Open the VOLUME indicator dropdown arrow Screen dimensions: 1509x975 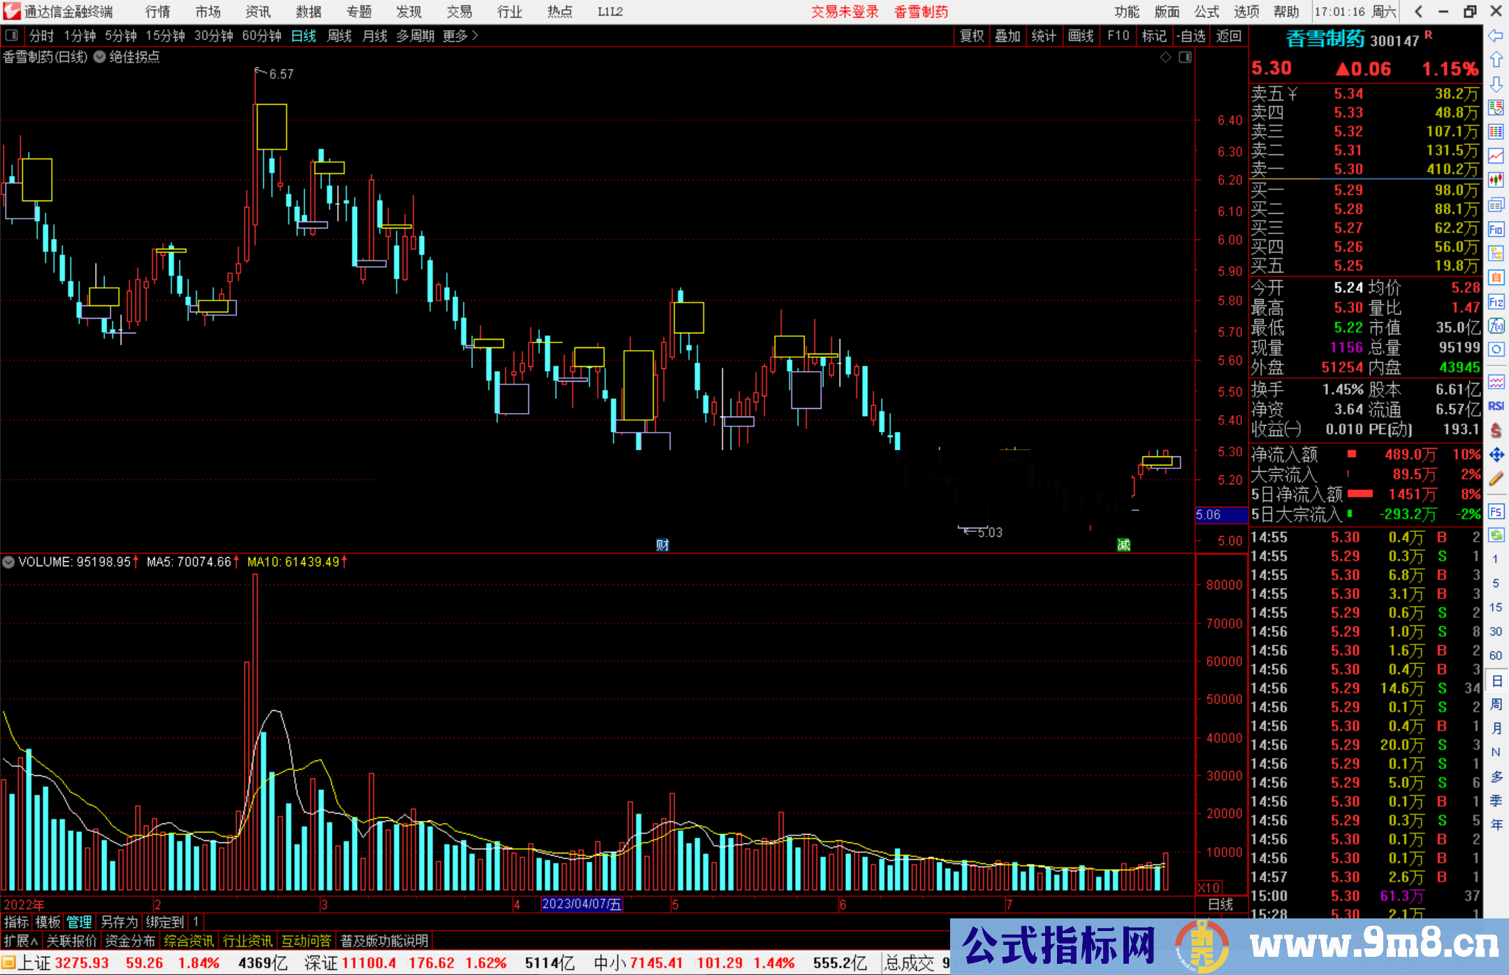click(8, 562)
